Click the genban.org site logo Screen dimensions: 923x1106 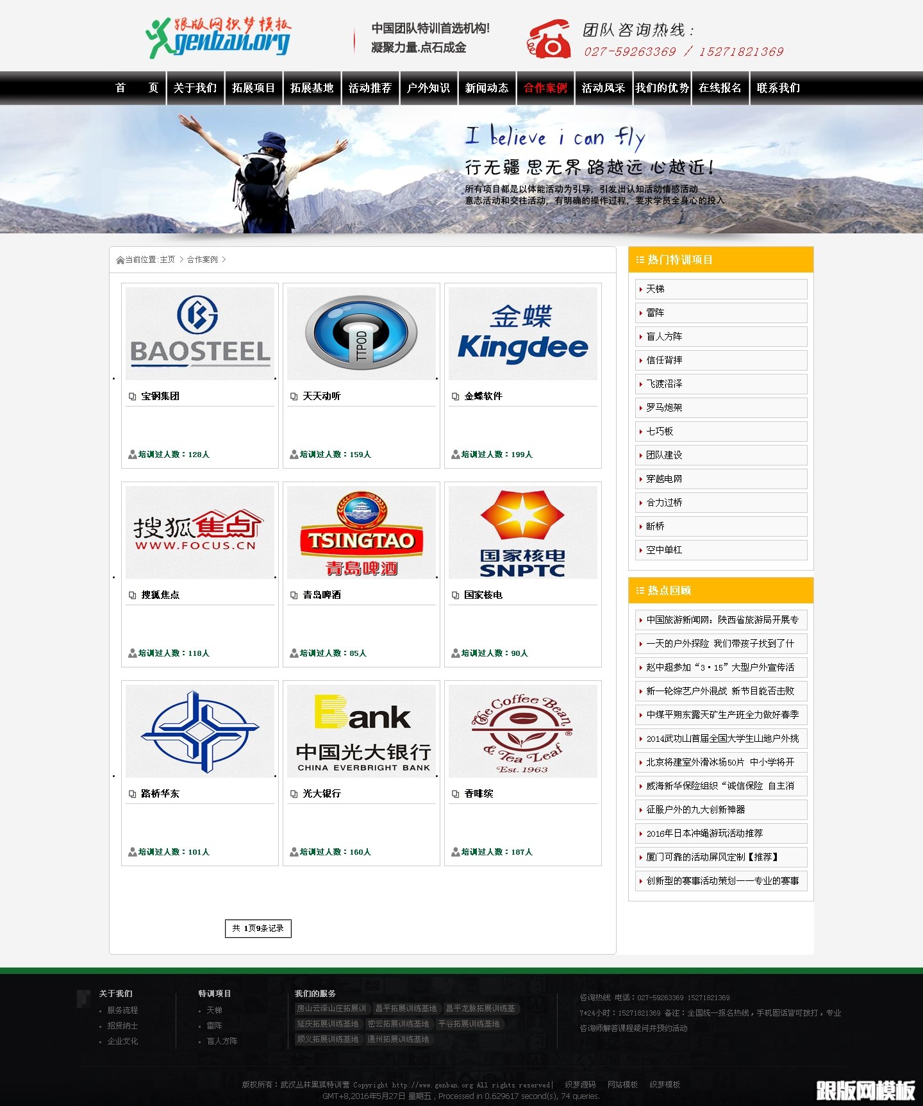218,38
